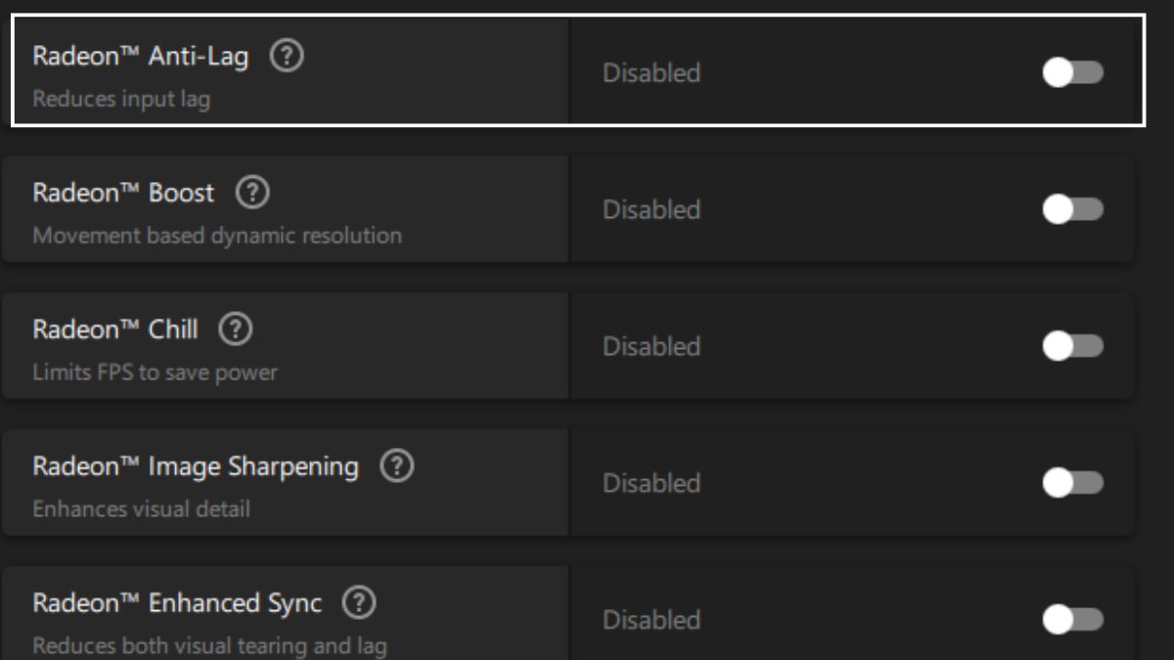
Task: Select the Radeon Boost setting title
Action: click(123, 193)
